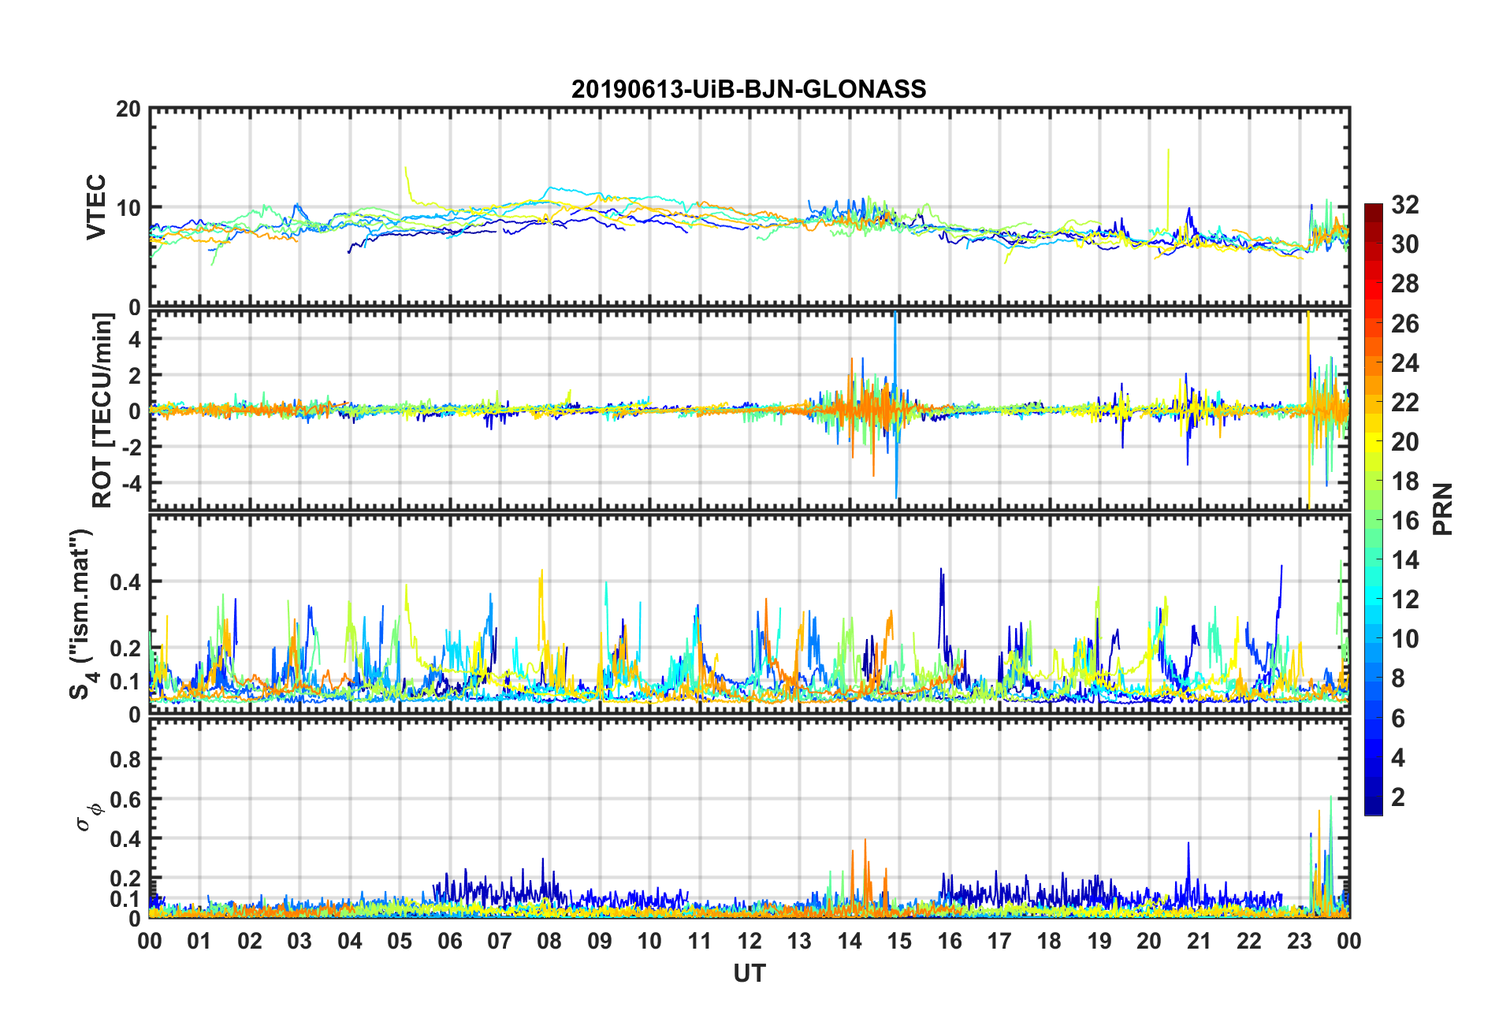The image size is (1499, 1018).
Task: Click x-axis tick label 11
Action: 700,941
